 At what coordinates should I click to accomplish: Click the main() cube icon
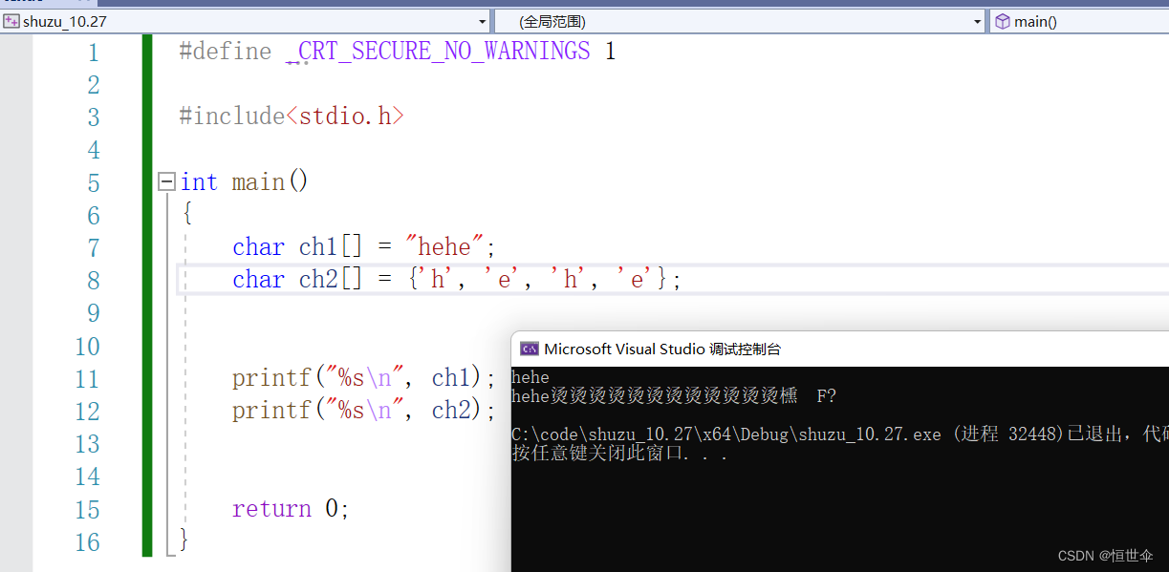(x=1002, y=21)
